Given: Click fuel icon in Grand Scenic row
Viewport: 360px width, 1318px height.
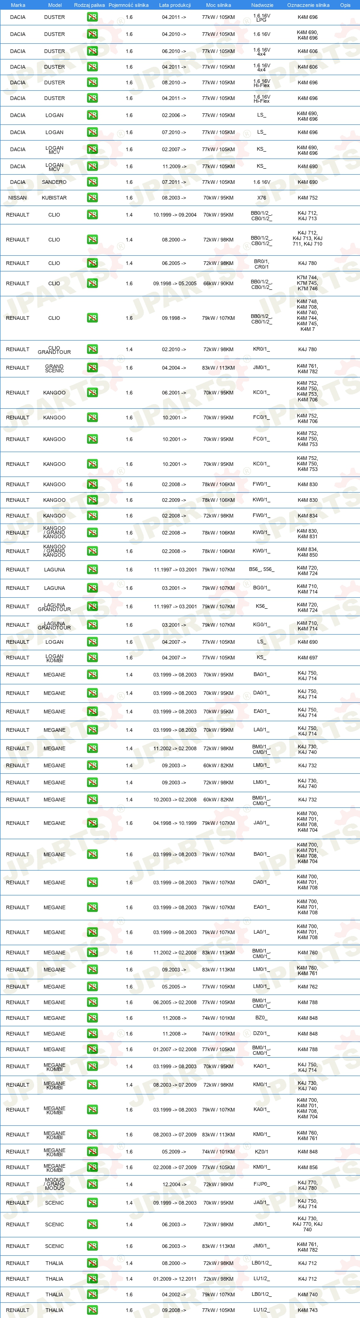Looking at the screenshot, I should click(92, 368).
